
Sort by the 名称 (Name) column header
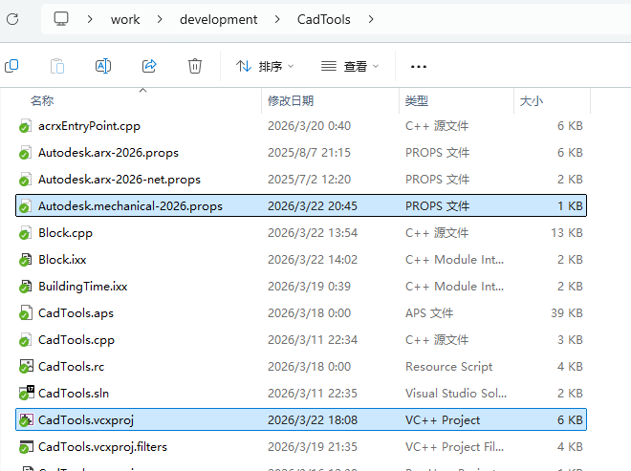pyautogui.click(x=42, y=100)
